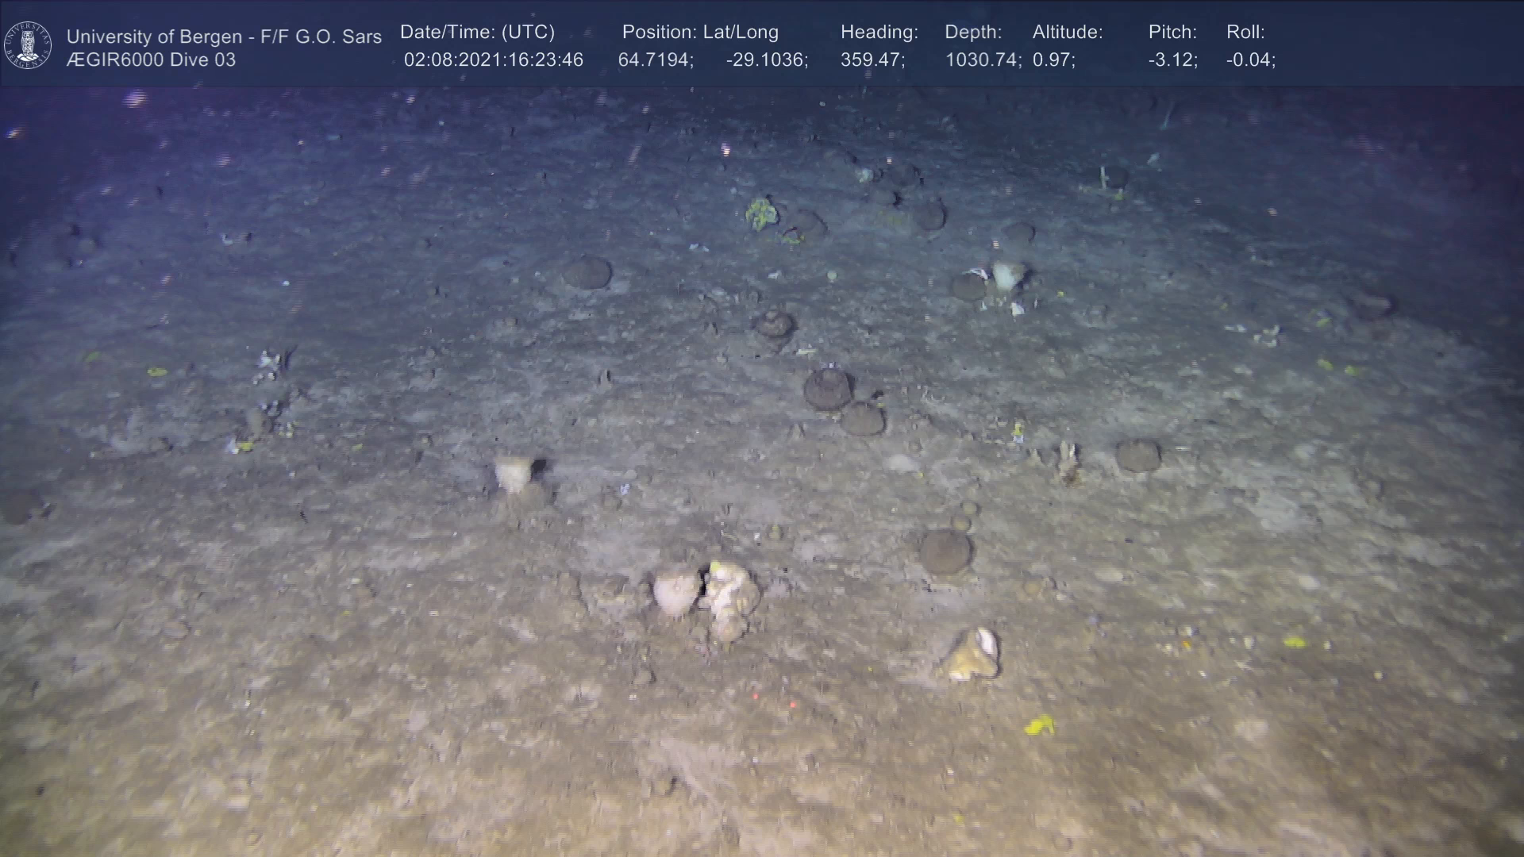Select the longitude value -29.1036
This screenshot has height=857, width=1524.
tap(766, 60)
